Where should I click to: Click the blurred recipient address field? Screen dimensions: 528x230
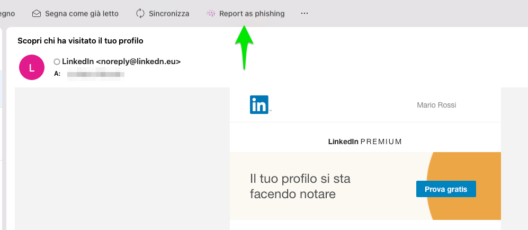pyautogui.click(x=96, y=74)
